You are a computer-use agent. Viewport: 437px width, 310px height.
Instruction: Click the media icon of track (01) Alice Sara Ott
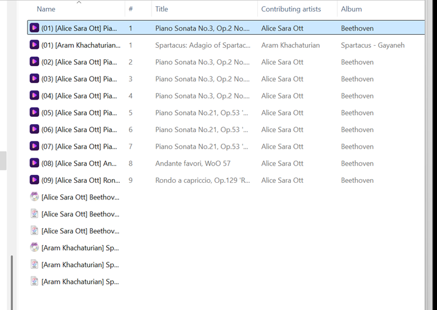tap(34, 28)
